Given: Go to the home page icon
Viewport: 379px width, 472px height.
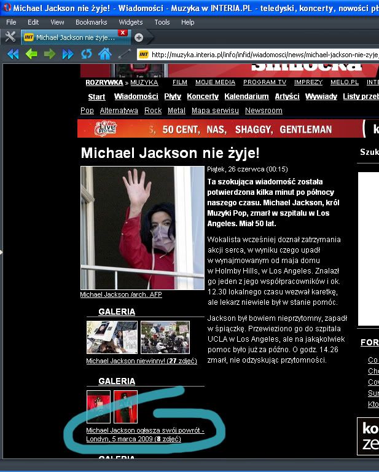Looking at the screenshot, I should (x=104, y=54).
